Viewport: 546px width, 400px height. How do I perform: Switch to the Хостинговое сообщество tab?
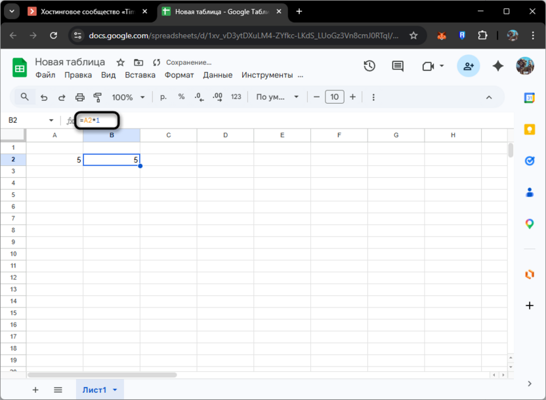(89, 12)
